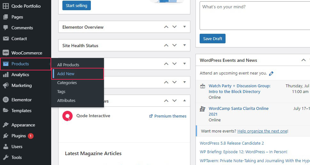Viewport: 310px width, 165px height.
Task: Move WordPress Events and News widget up
Action: click(x=304, y=60)
